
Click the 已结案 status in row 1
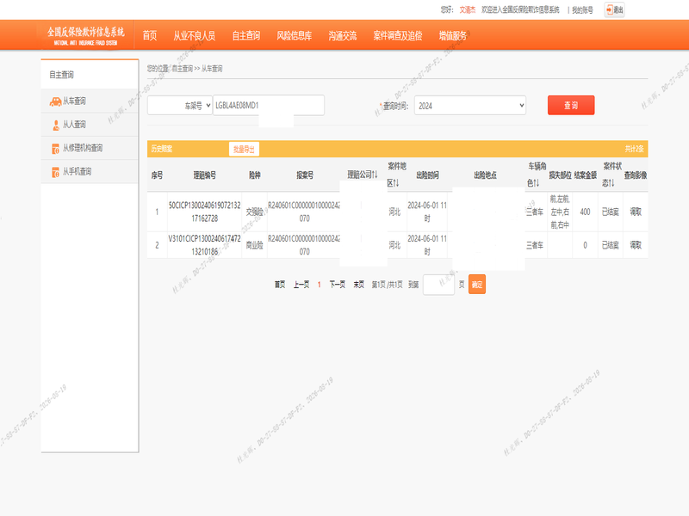(x=610, y=212)
